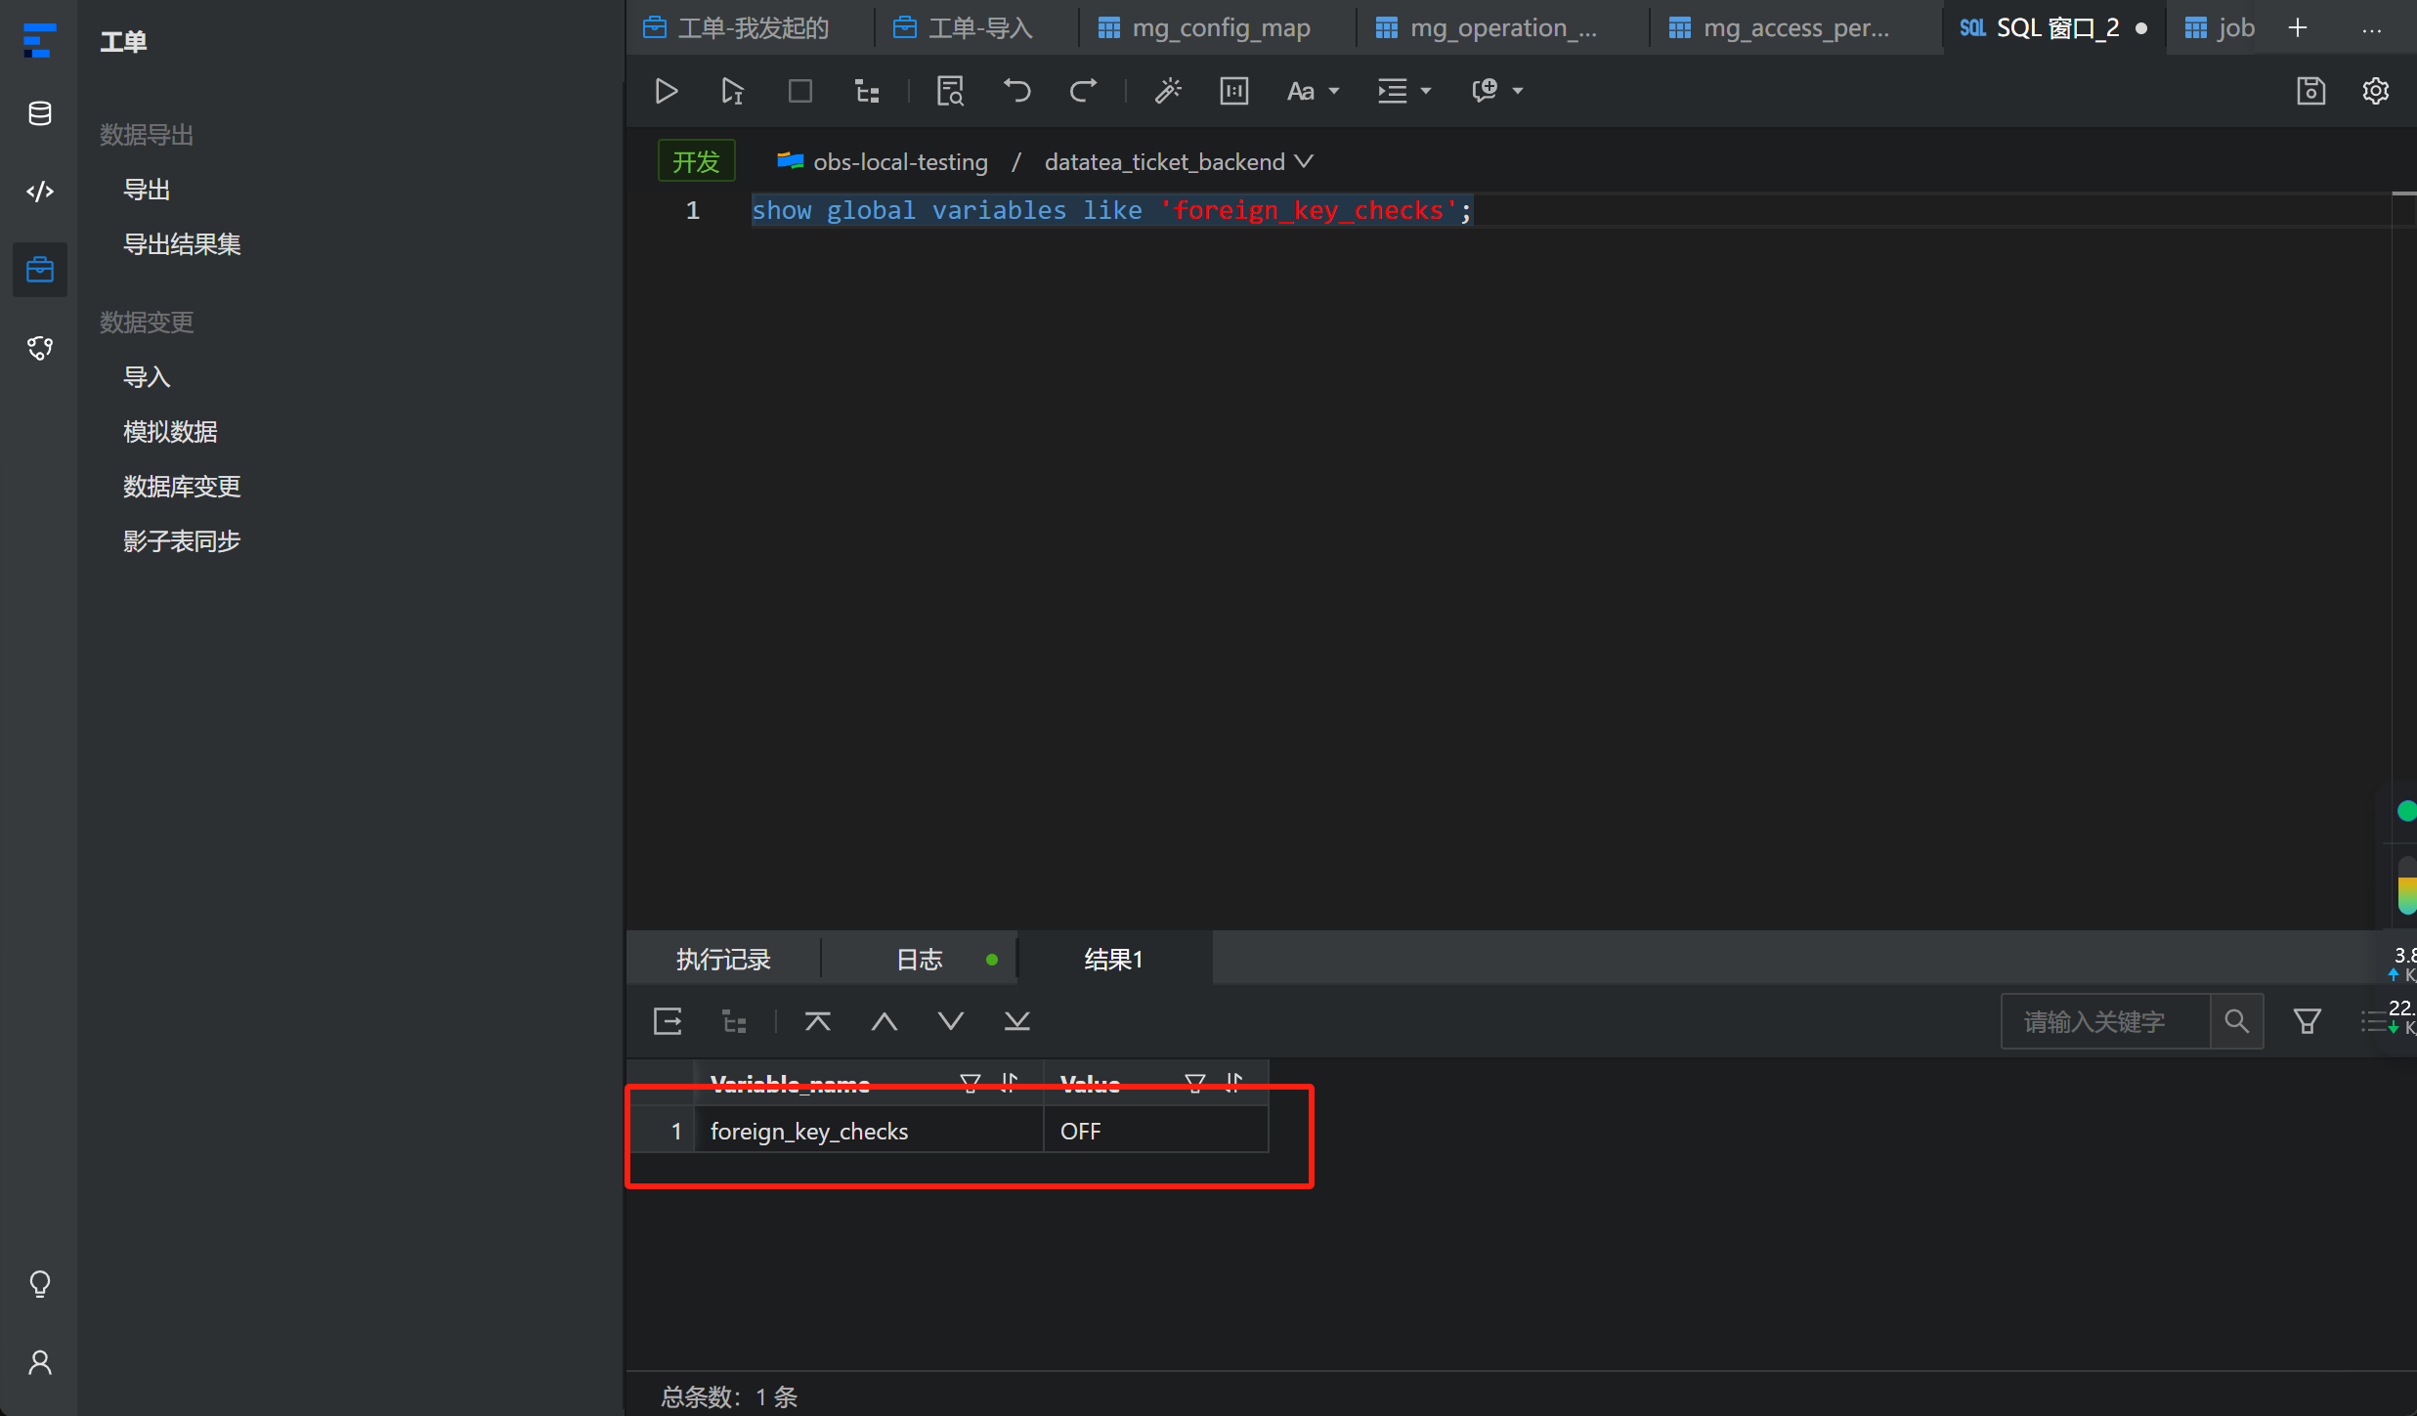This screenshot has width=2417, height=1416.
Task: Focus the 请输入关键字 search field
Action: 2105,1022
